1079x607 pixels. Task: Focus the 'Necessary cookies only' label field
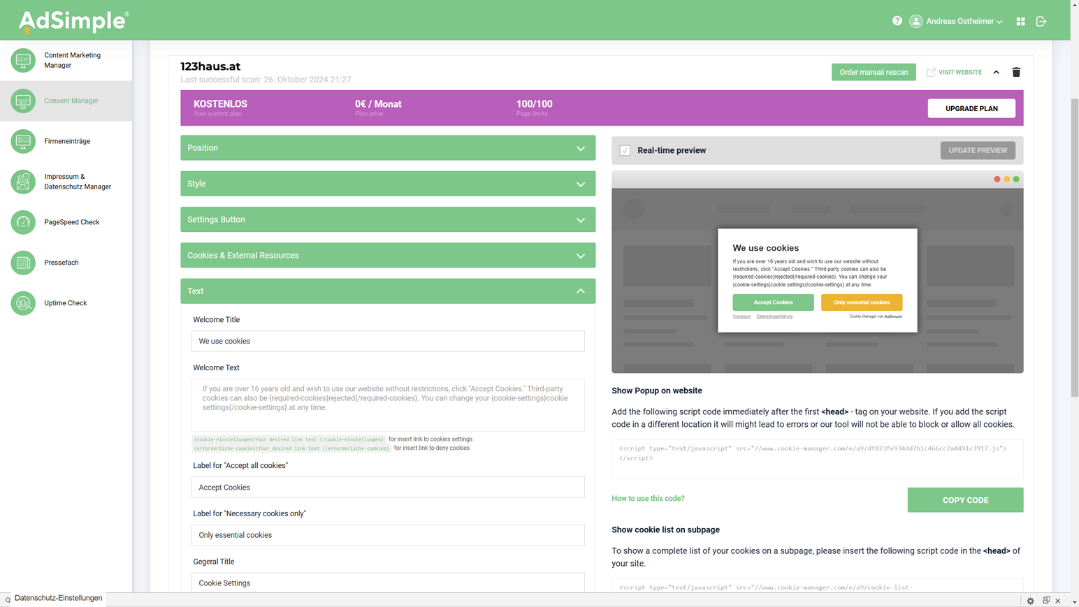coord(388,535)
